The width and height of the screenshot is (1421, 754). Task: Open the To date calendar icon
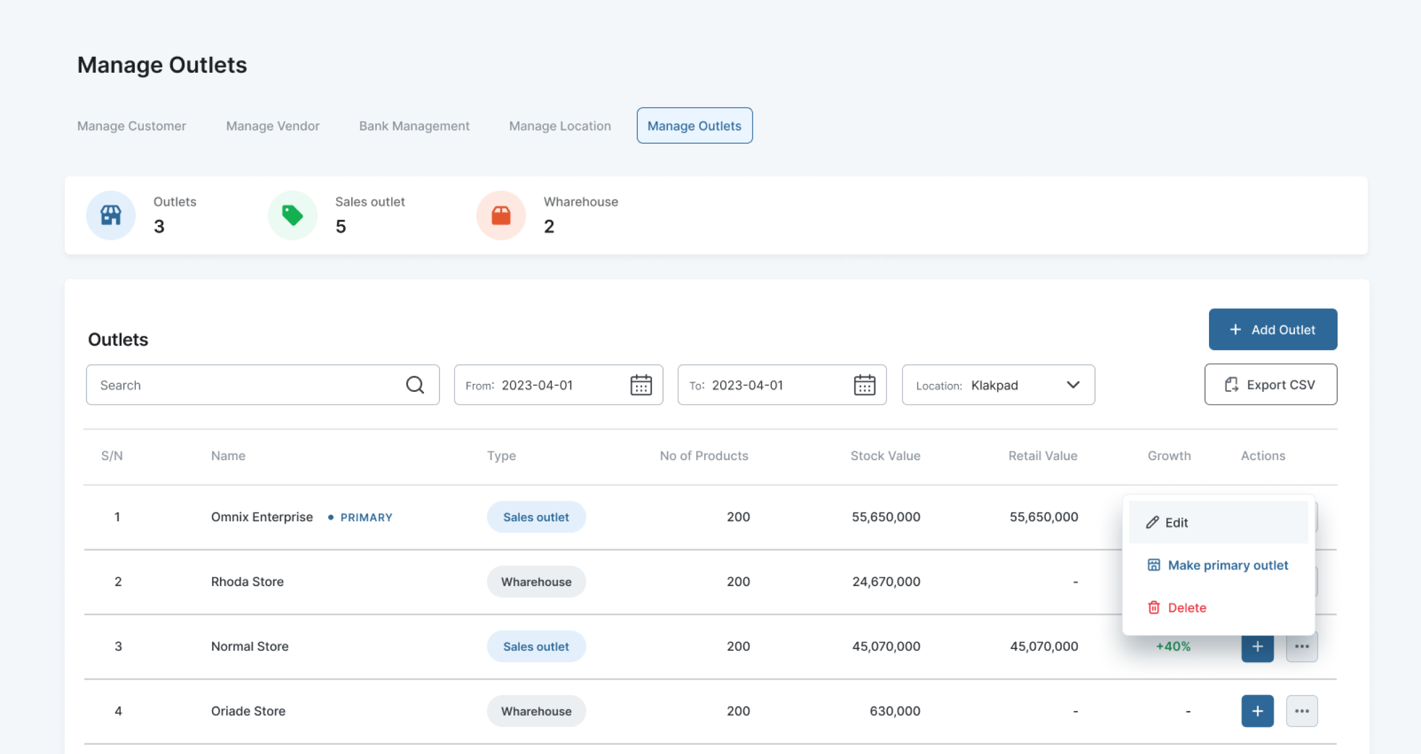click(864, 385)
